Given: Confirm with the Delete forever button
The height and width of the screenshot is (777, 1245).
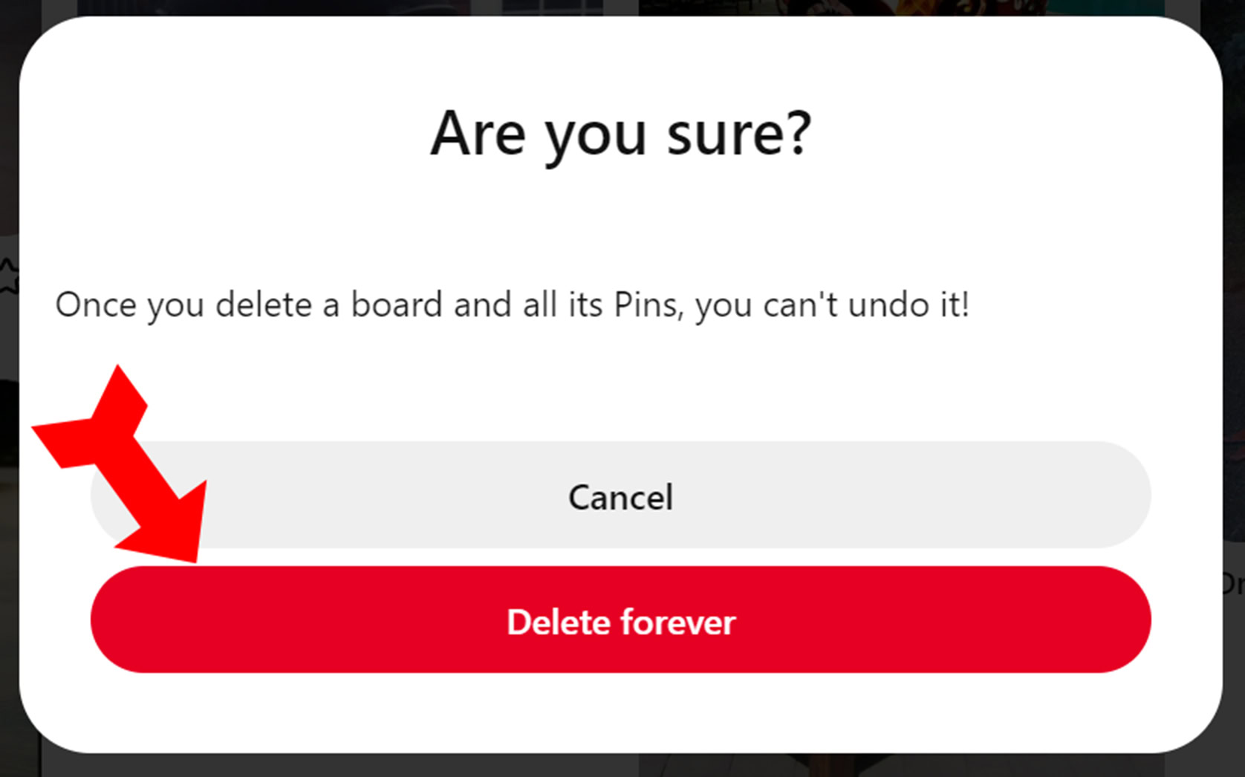Looking at the screenshot, I should (x=620, y=620).
